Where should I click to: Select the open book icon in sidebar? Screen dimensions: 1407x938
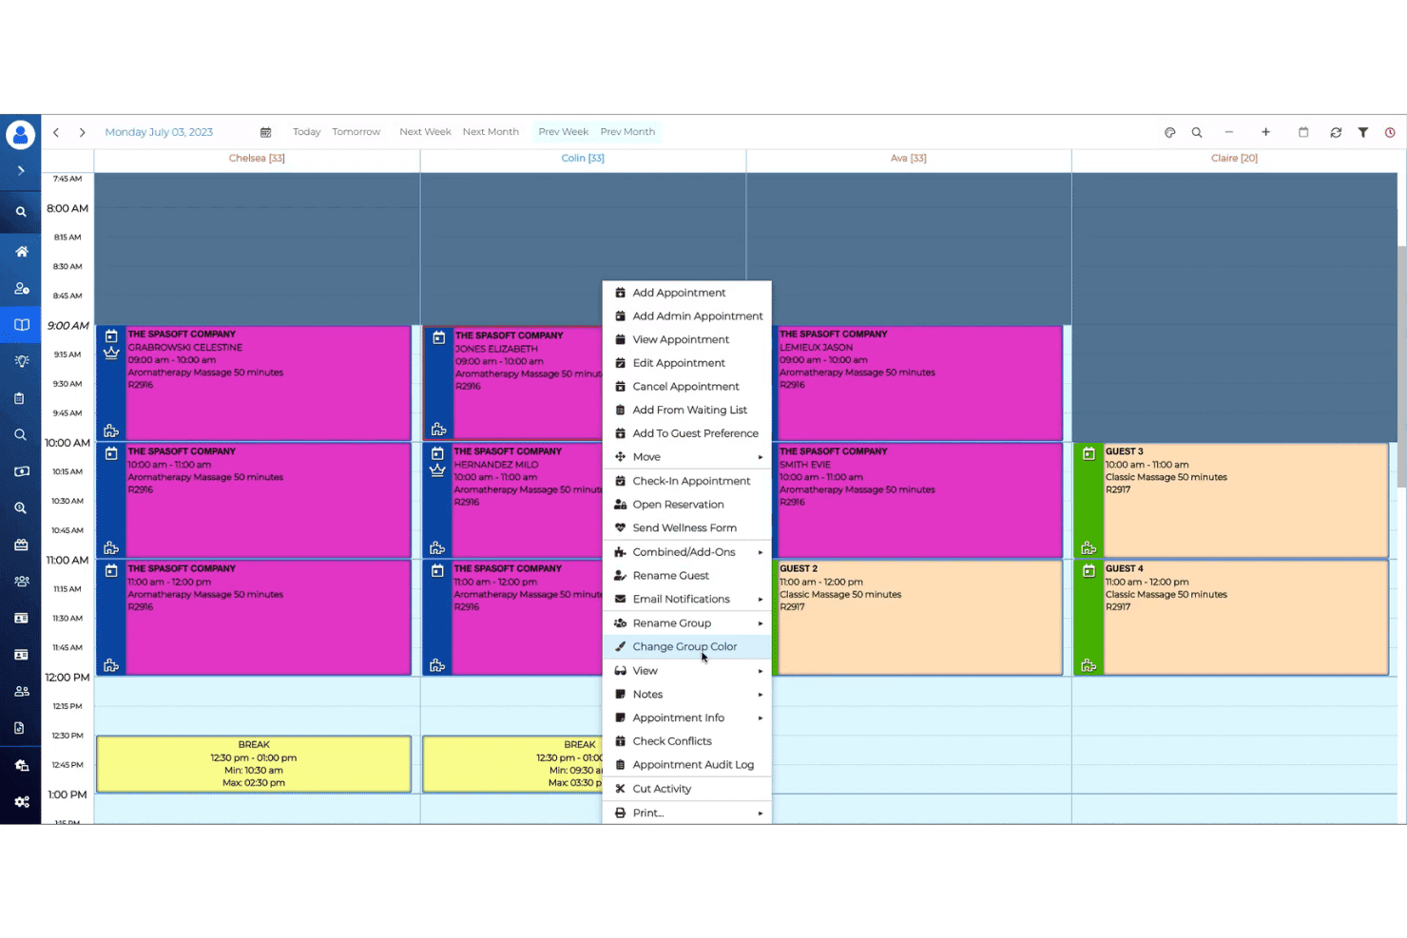coord(21,325)
